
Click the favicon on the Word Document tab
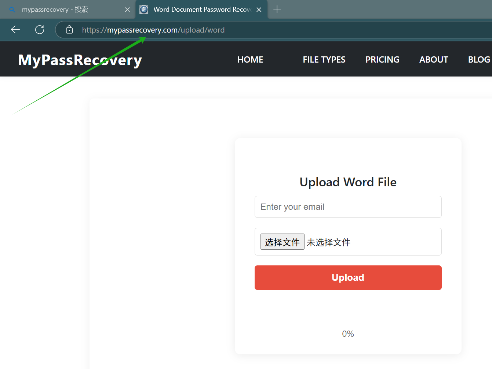tap(143, 9)
